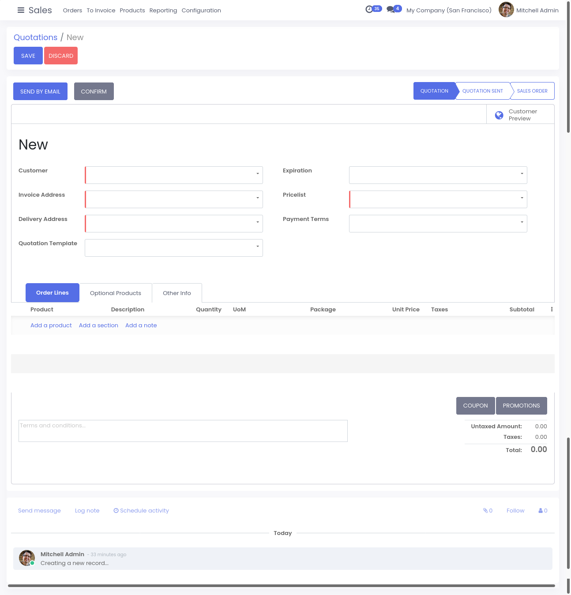Select the SALES ORDER status stage
Image resolution: width=571 pixels, height=595 pixels.
tap(532, 91)
